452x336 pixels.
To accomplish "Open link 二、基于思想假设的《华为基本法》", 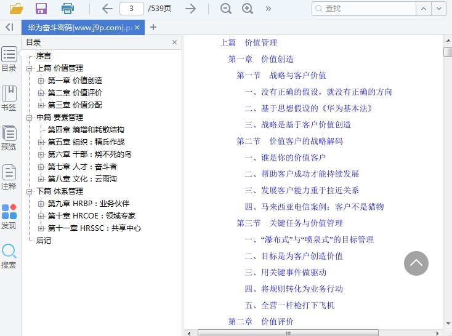I will coord(309,108).
